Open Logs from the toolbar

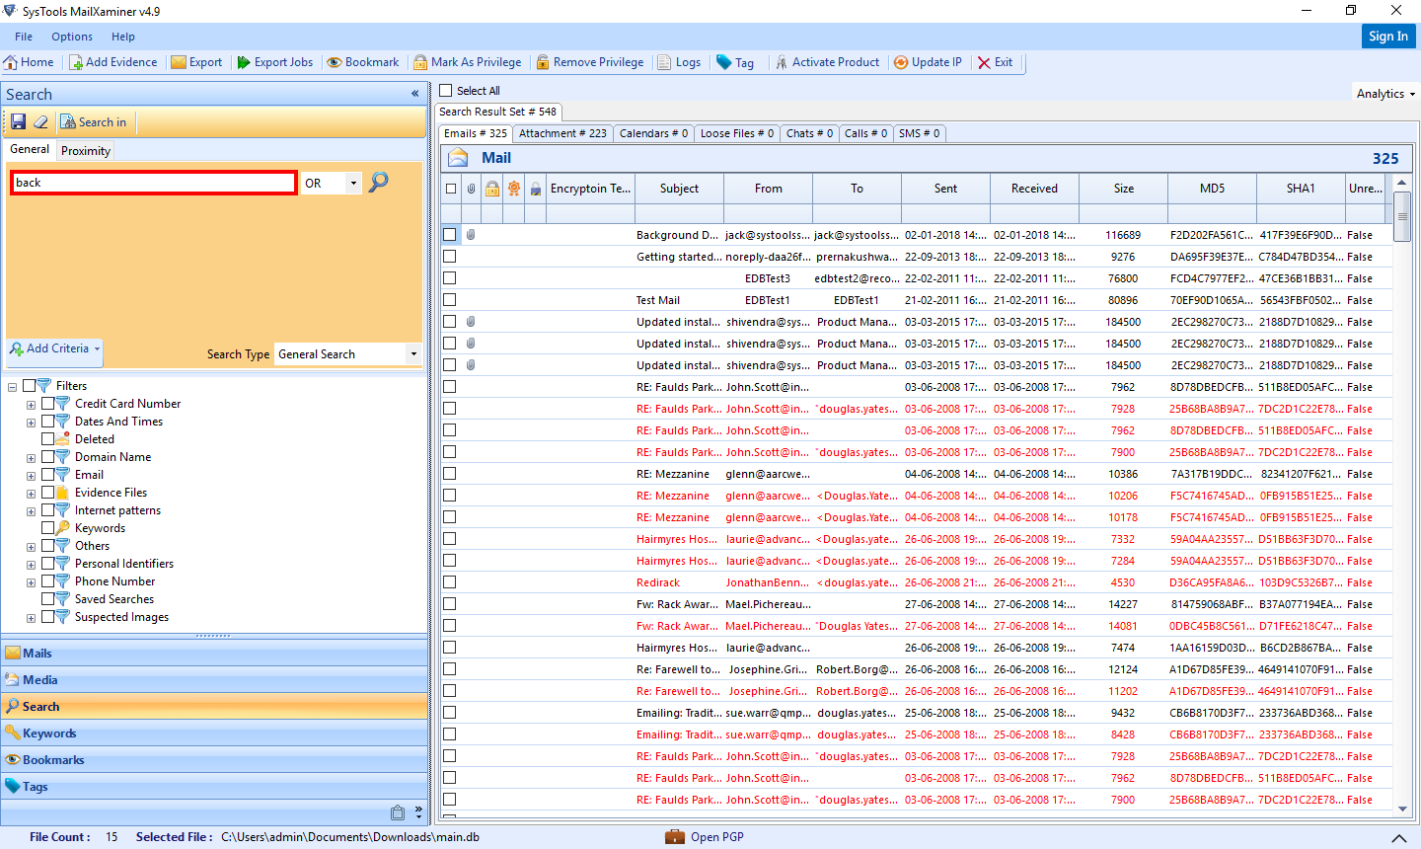[x=679, y=62]
